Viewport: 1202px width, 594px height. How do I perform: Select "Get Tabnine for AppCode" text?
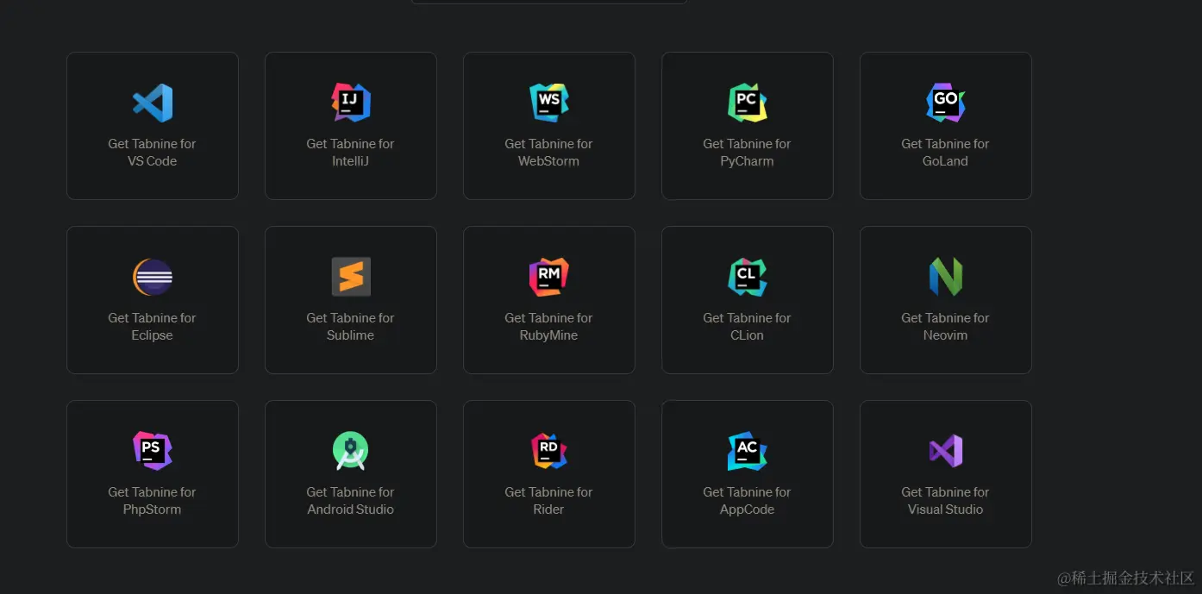(748, 501)
